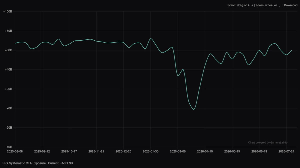Screen dimensions: 300x168
Task: Select the +40B y-axis label
Action: click(x=8, y=70)
